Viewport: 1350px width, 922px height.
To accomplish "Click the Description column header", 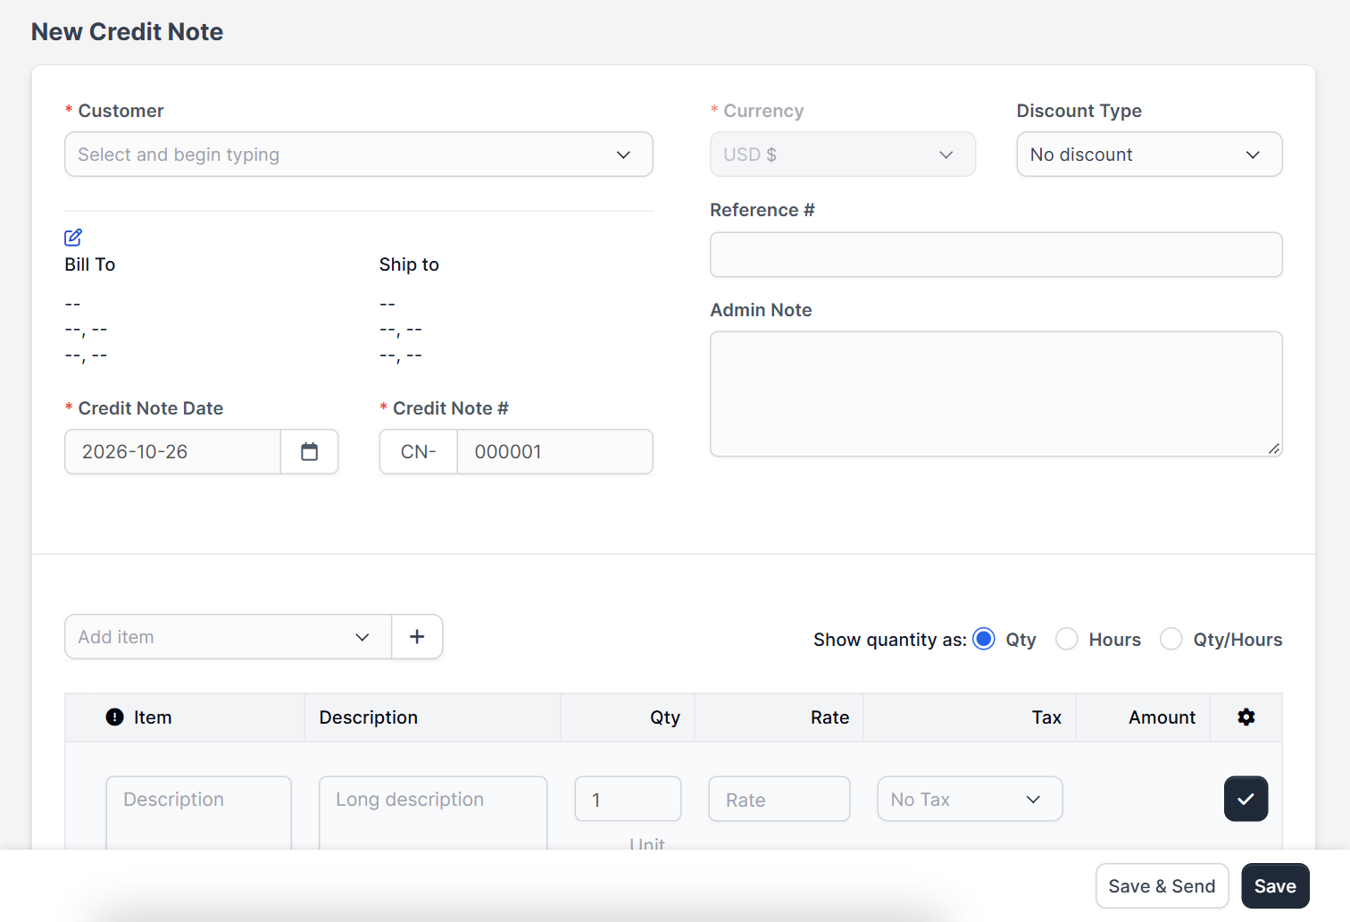I will point(368,717).
